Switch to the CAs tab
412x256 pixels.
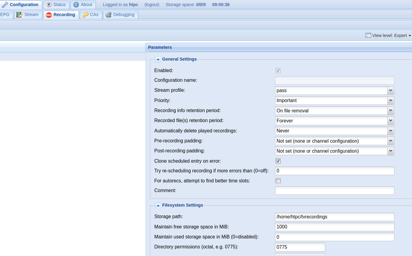[91, 15]
